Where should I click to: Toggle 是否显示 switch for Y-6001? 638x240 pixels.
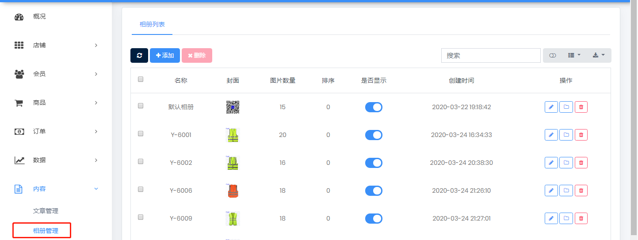pos(374,135)
